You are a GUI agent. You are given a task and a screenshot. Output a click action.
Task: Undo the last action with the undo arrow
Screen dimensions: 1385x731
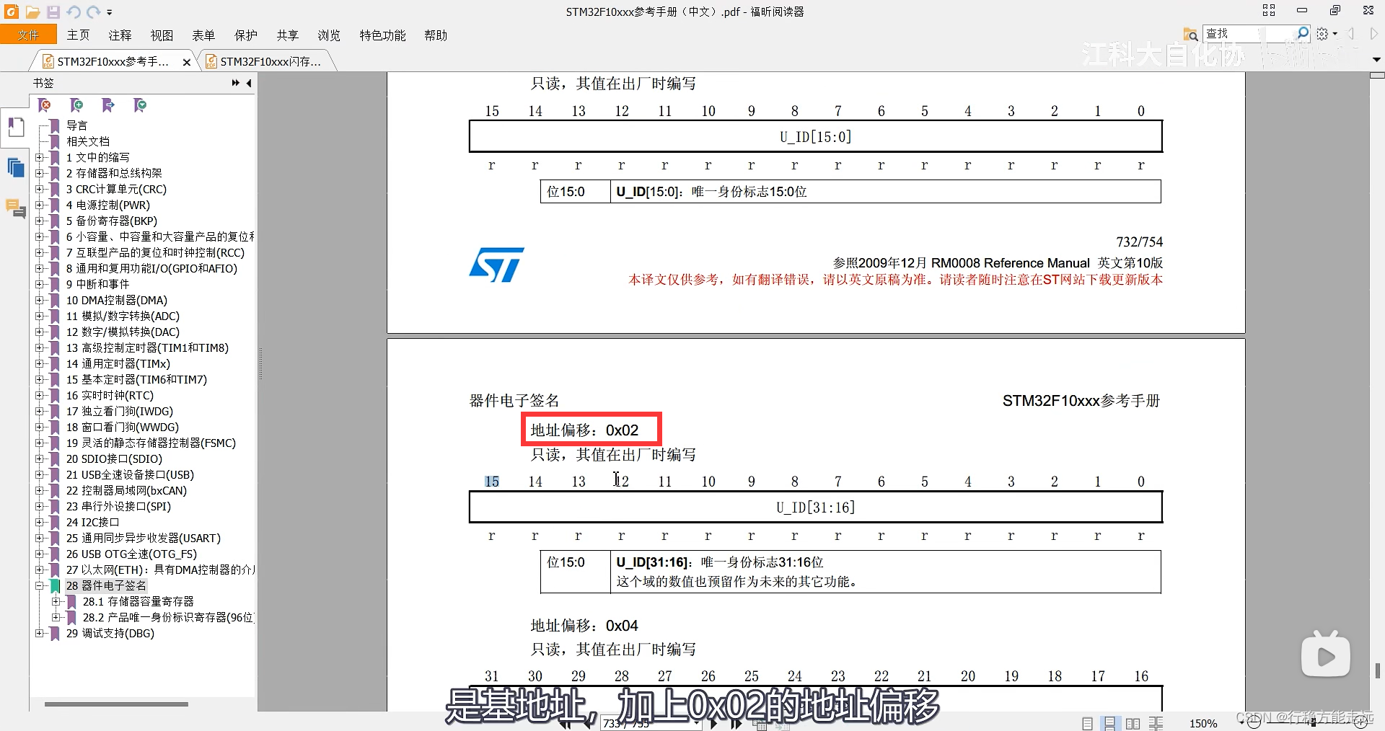73,12
